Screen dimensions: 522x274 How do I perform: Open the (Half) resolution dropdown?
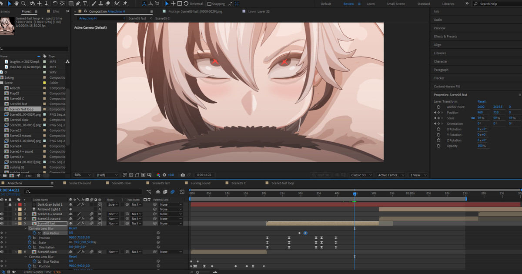[x=107, y=175]
